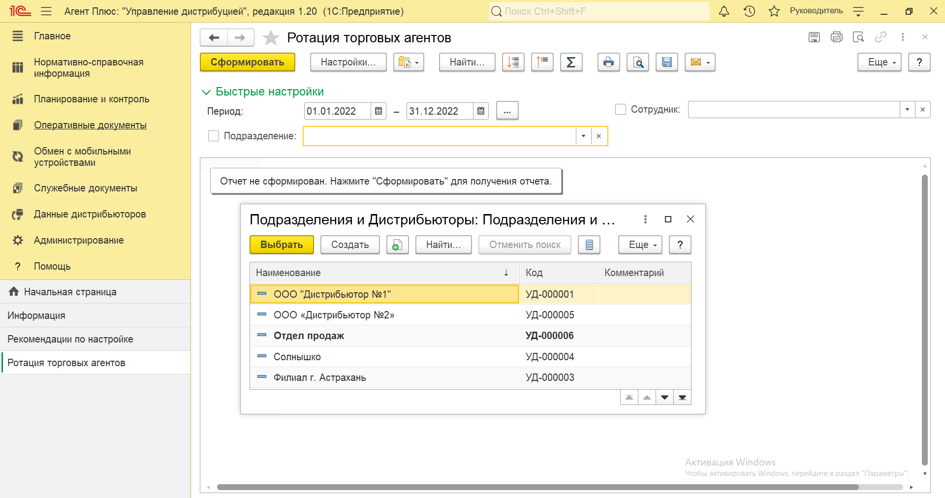945x498 pixels.
Task: Click period selection ellipsis button
Action: (507, 111)
